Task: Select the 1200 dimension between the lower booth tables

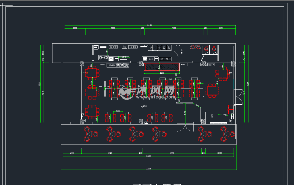Action: point(118,111)
